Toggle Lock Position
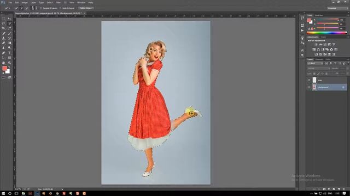Screen dimensions: 350x196 [322, 73]
